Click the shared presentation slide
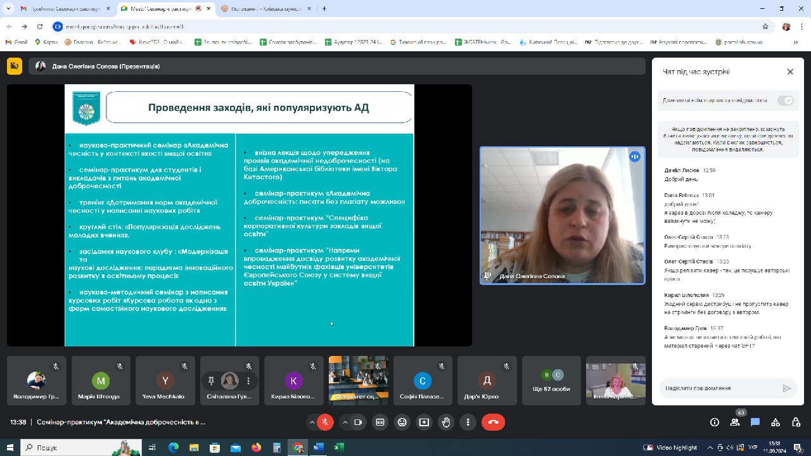The image size is (811, 456). pos(239,215)
